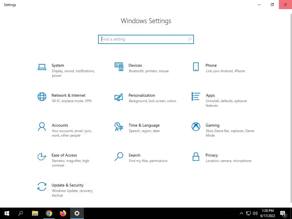
Task: Click "Background, lock screen, colors" text
Action: click(152, 101)
